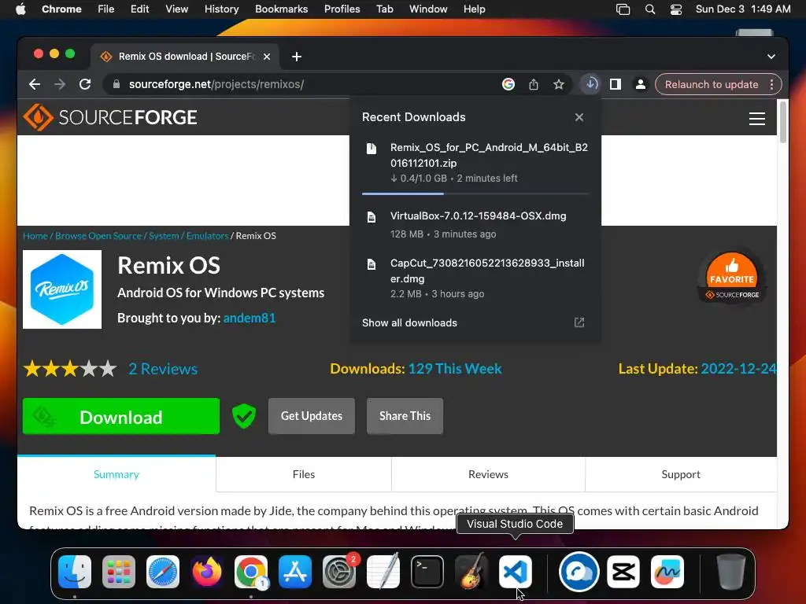Switch to the Files tab

pyautogui.click(x=304, y=474)
